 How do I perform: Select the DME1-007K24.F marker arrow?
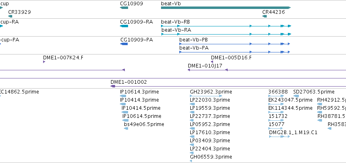pyautogui.click(x=44, y=62)
